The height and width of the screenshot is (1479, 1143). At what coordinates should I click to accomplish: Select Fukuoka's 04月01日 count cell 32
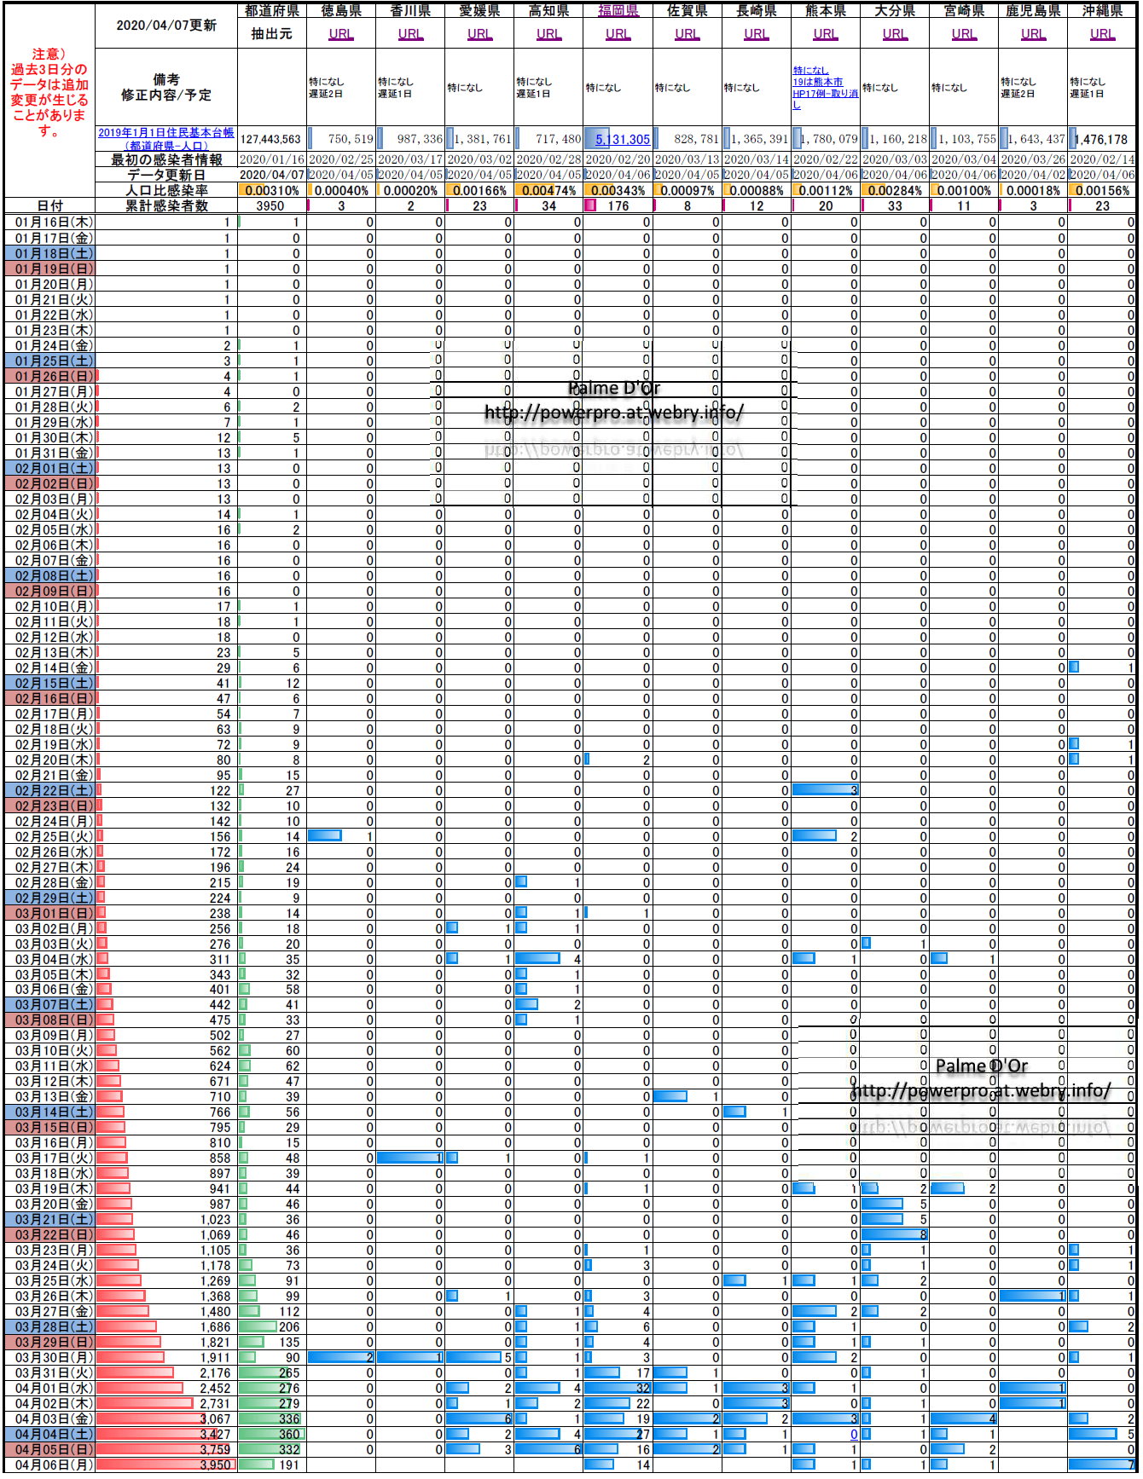click(x=618, y=1388)
